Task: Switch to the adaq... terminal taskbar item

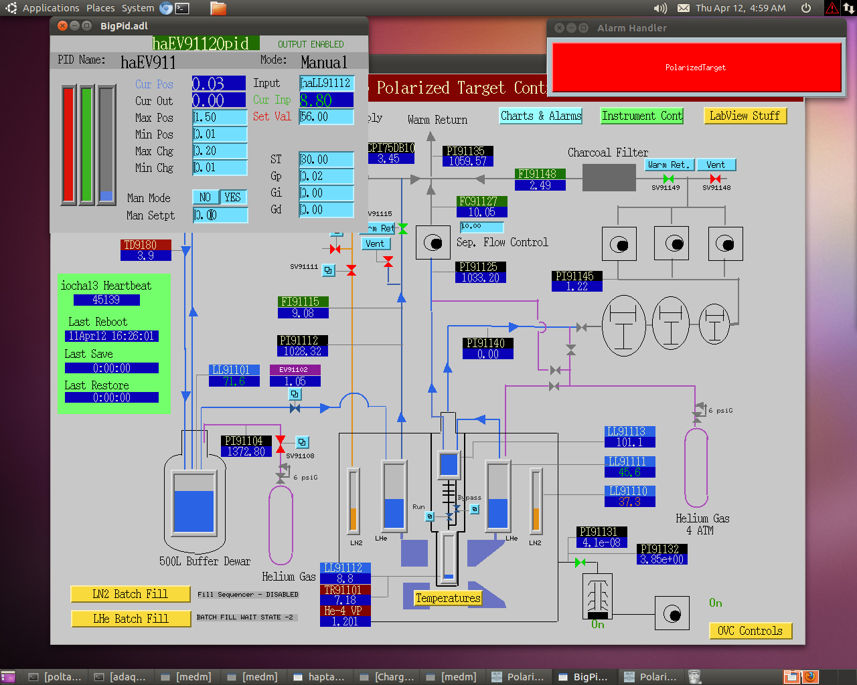Action: [x=121, y=677]
